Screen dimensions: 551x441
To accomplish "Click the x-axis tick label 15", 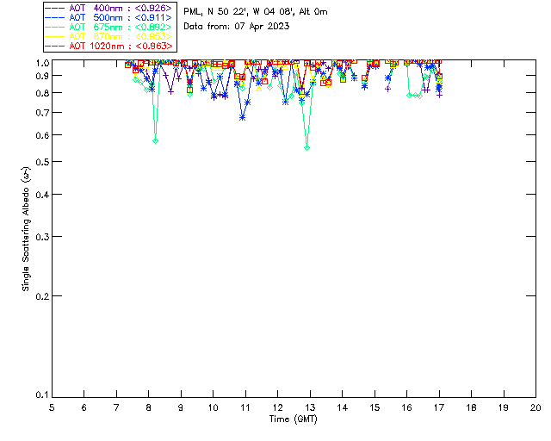I will click(x=375, y=407).
